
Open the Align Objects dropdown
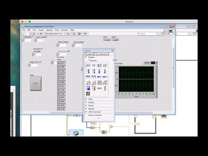coord(69,34)
